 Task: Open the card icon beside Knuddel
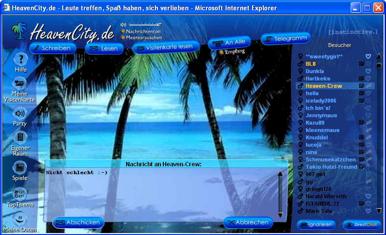point(361,137)
